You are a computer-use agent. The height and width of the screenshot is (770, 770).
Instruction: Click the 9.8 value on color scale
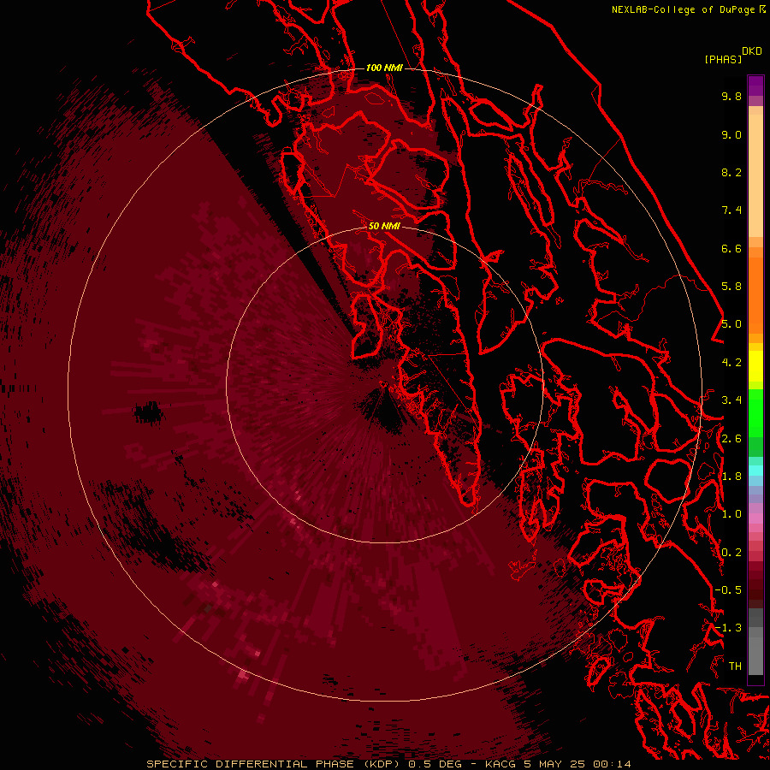pyautogui.click(x=731, y=96)
